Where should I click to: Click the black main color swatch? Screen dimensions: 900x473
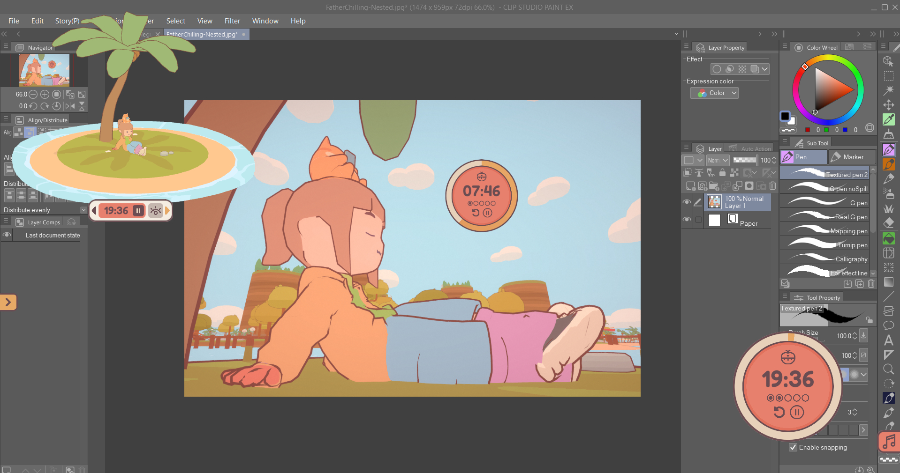[785, 116]
